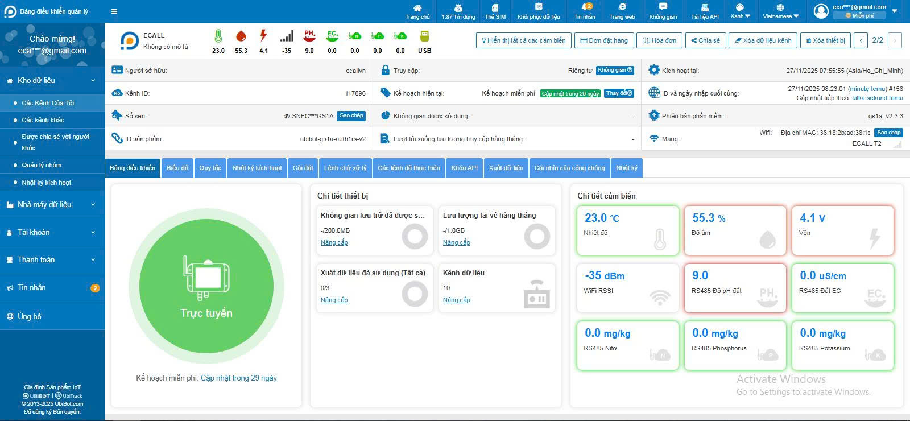Screen dimensions: 910x421
Task: Reveal hidden serial number with eye icon
Action: point(287,116)
